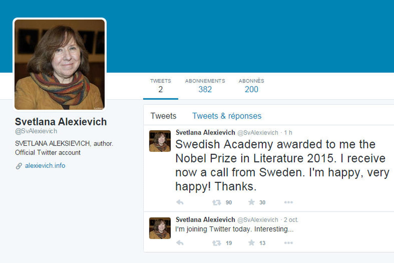Screen dimensions: 394x263
Task: Open the ellipsis menu on the joining tweet
Action: pyautogui.click(x=288, y=243)
